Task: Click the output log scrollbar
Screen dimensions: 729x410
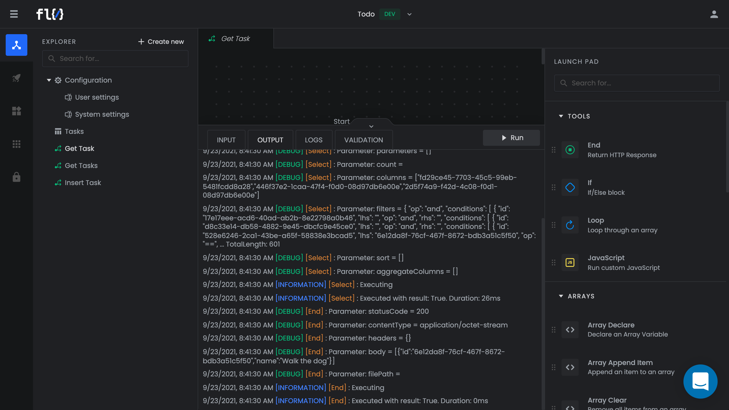Action: tap(543, 313)
